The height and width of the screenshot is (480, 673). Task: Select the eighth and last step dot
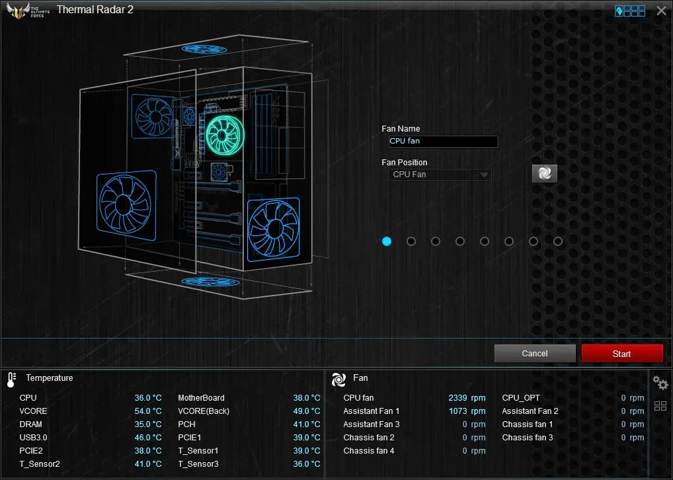click(x=558, y=241)
